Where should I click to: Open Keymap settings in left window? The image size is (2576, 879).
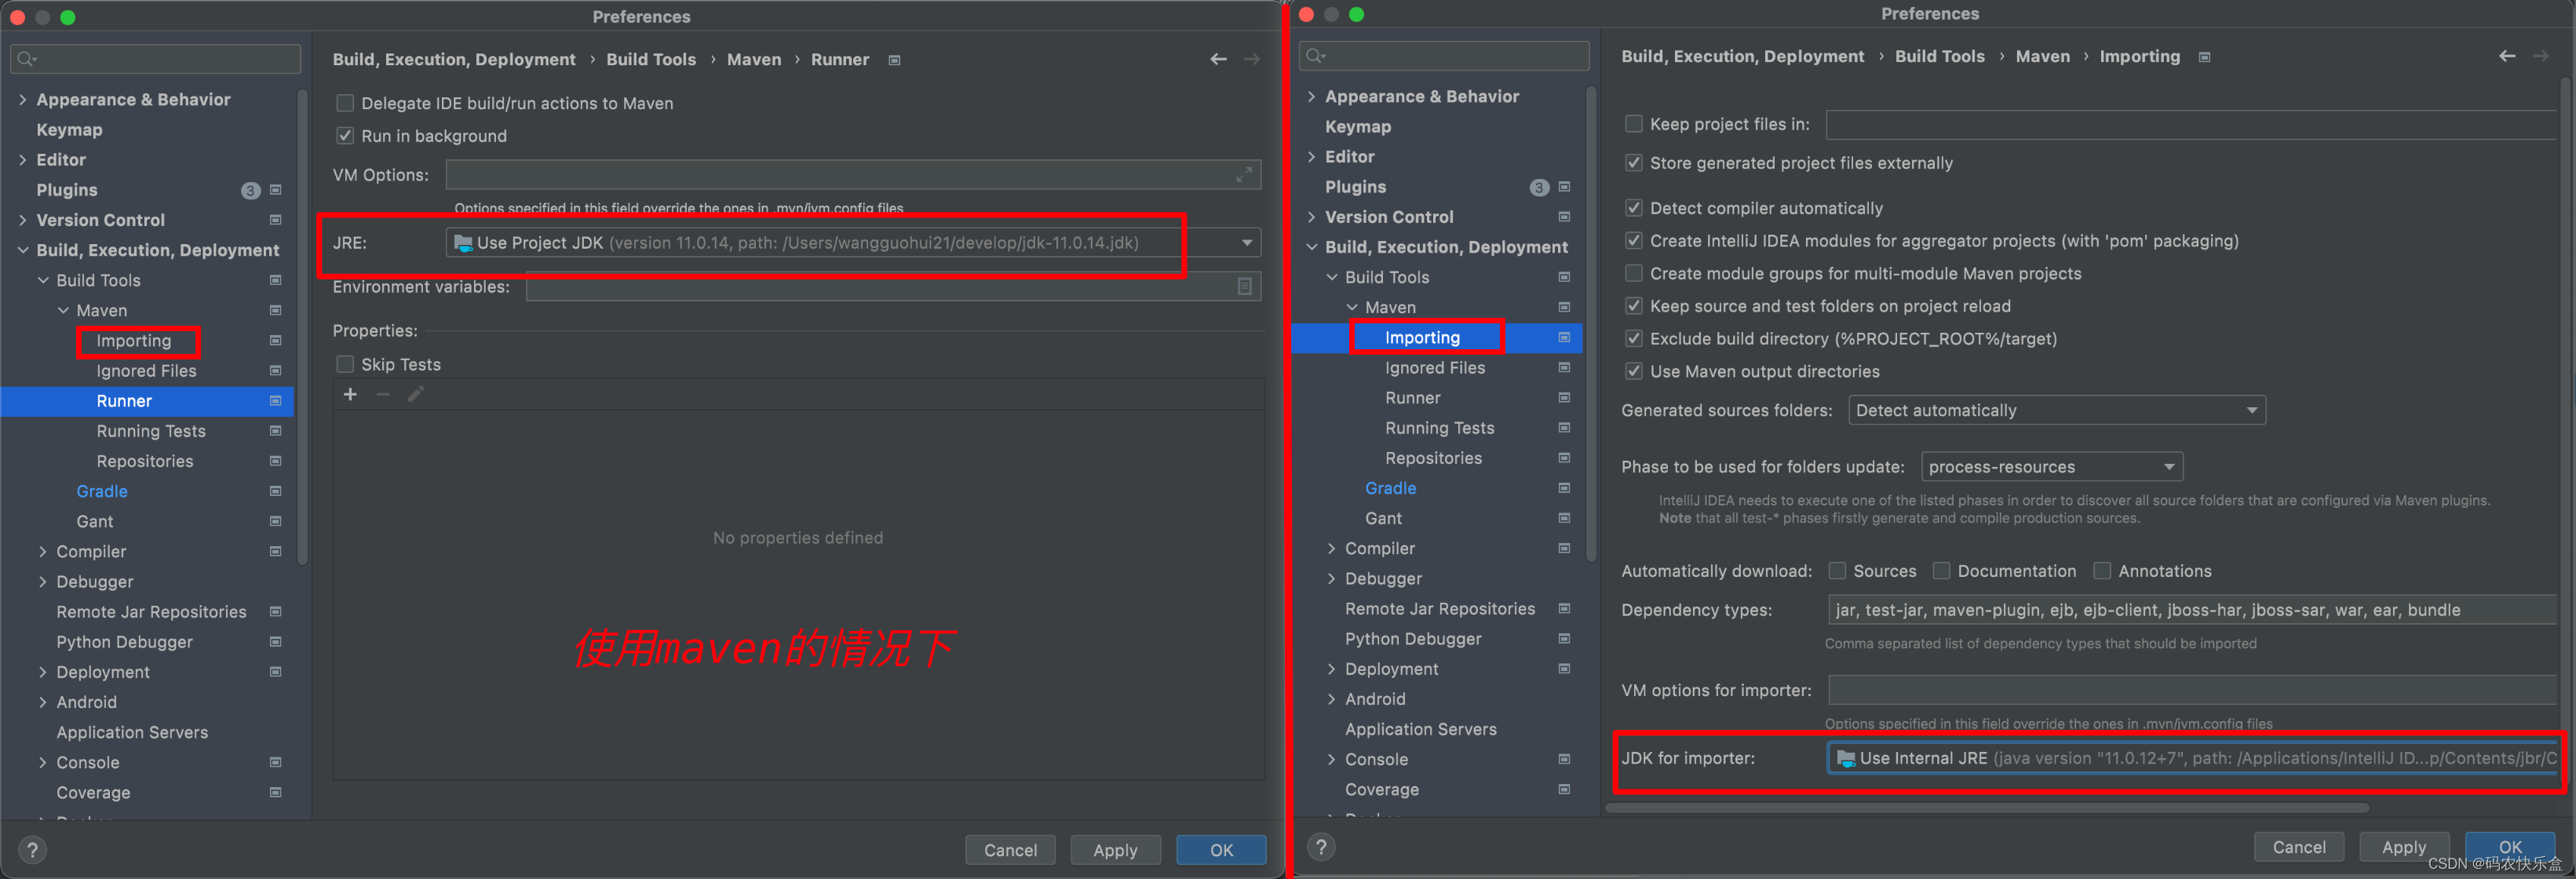pyautogui.click(x=69, y=130)
